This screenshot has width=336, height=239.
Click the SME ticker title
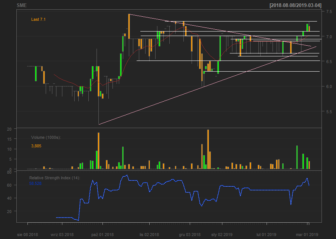coord(22,5)
